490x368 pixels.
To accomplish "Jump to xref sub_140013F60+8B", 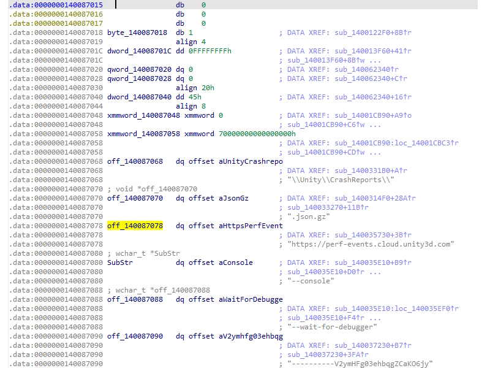I will click(326, 60).
